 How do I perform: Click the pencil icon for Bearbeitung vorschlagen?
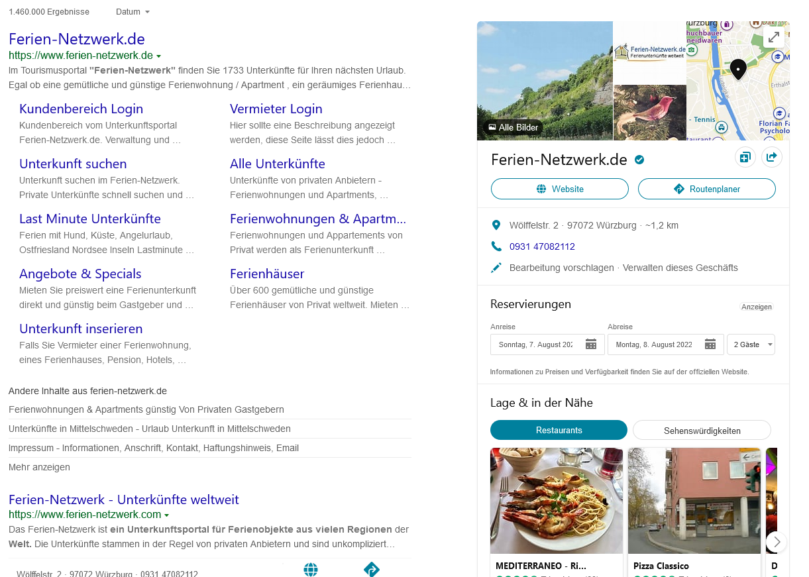click(x=496, y=268)
